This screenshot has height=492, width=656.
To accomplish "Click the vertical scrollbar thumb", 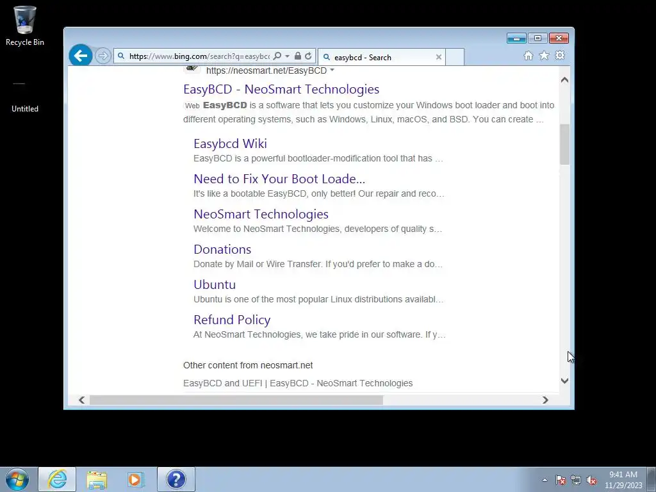I will (x=564, y=144).
